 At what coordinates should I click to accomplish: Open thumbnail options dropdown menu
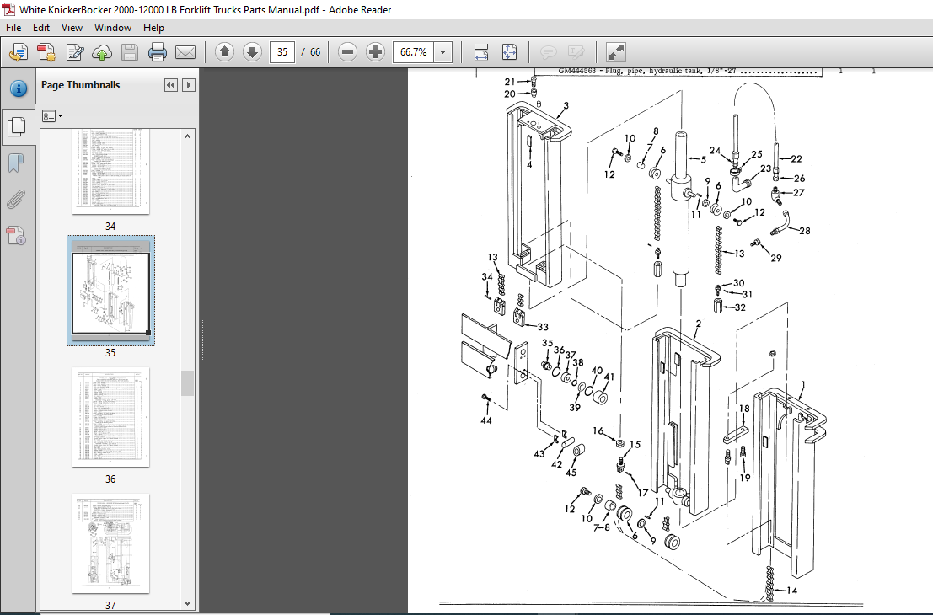click(x=51, y=116)
